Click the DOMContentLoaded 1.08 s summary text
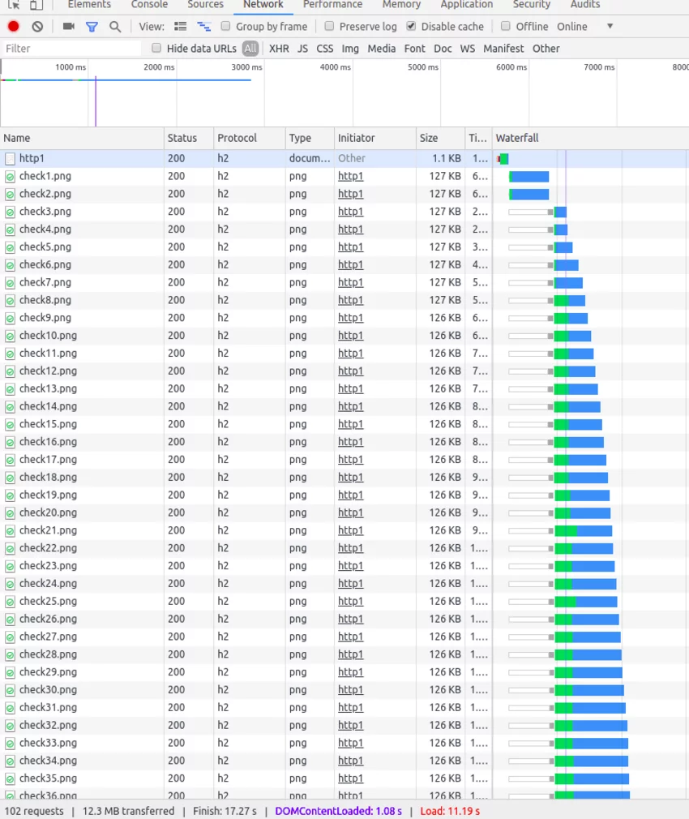 (x=338, y=811)
